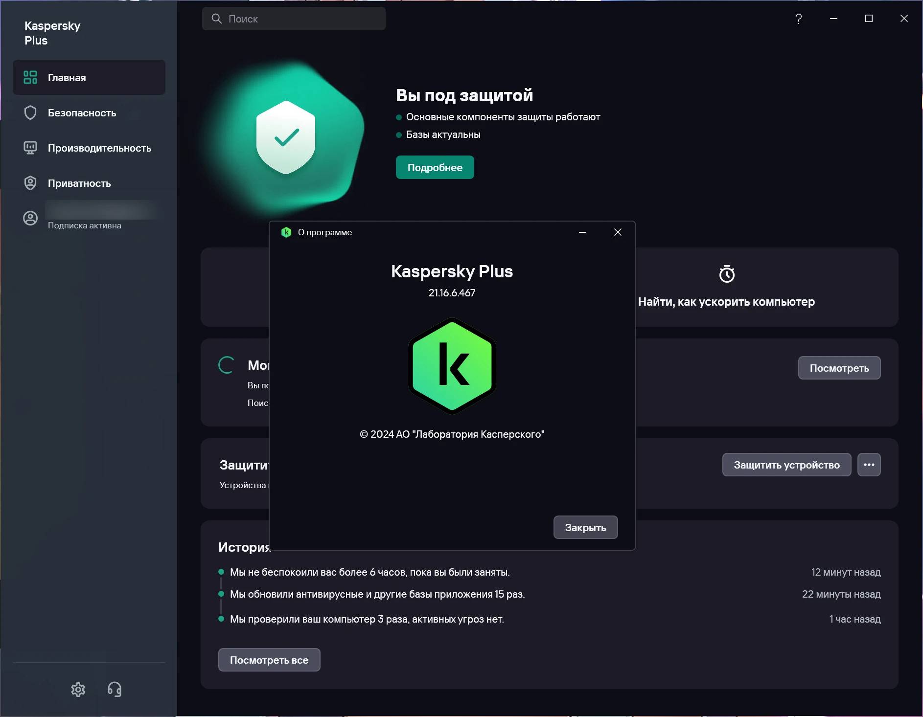923x717 pixels.
Task: Select the version number 21.16.6.467
Action: point(452,293)
